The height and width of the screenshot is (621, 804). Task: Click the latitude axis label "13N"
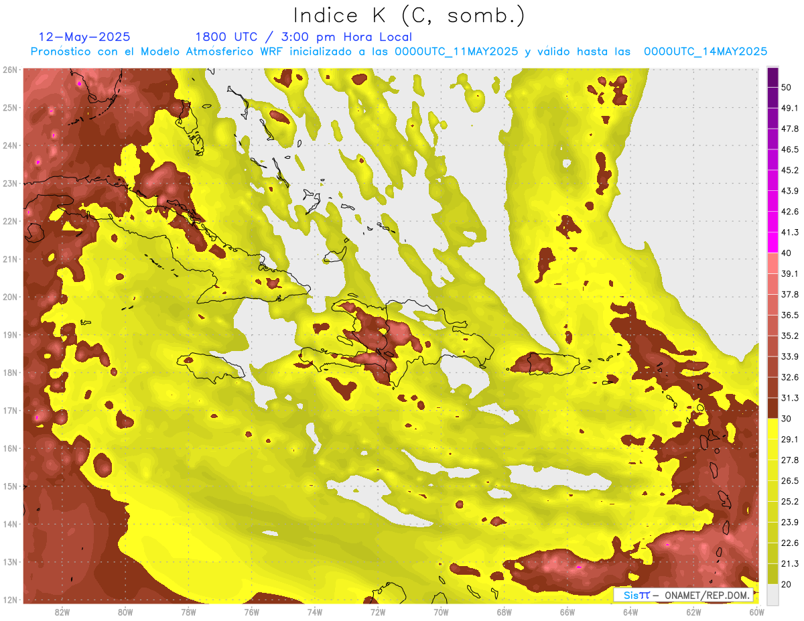pyautogui.click(x=9, y=561)
